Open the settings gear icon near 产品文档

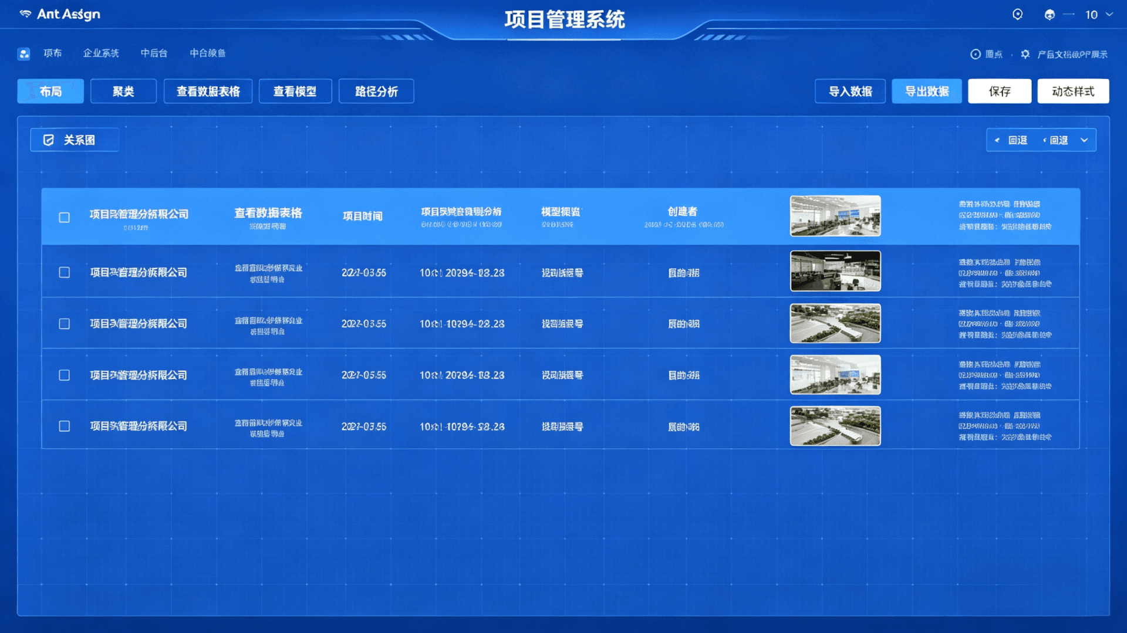tap(1025, 54)
